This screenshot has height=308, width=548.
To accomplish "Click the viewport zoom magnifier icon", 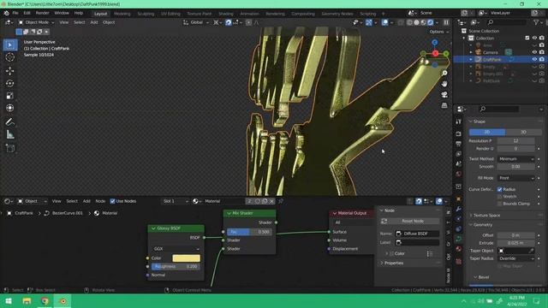I will point(444,73).
